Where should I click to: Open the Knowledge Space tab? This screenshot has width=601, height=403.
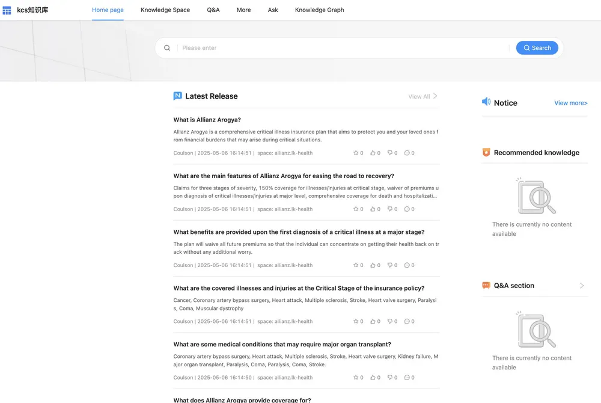coord(165,10)
